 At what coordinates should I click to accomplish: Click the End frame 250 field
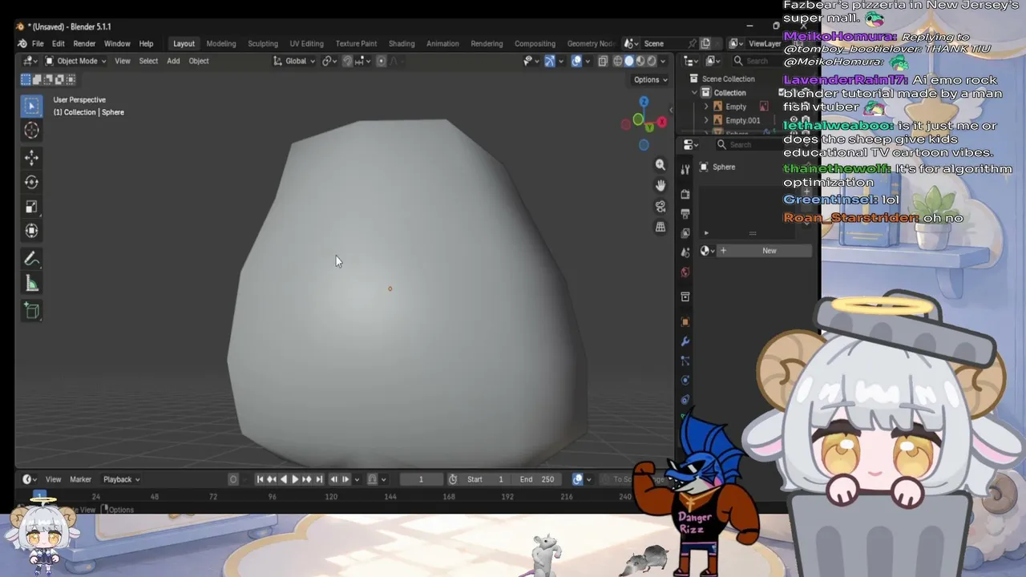tap(537, 479)
